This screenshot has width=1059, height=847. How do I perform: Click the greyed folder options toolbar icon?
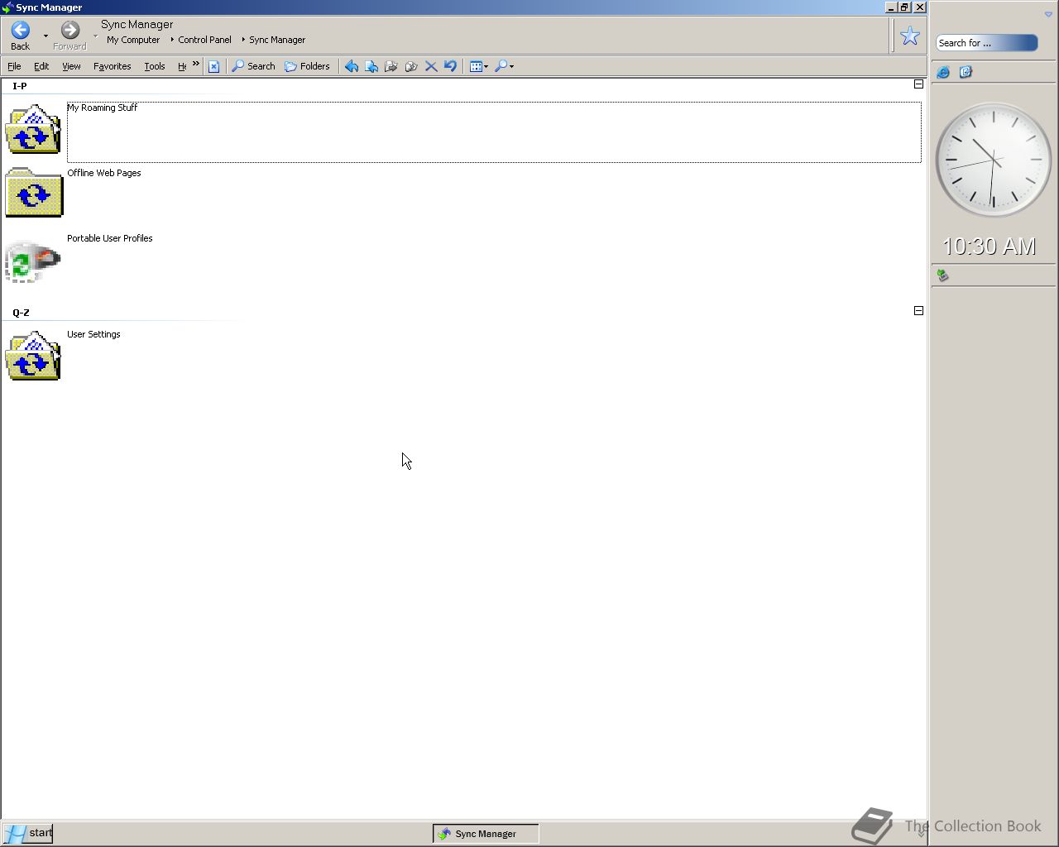coord(411,66)
